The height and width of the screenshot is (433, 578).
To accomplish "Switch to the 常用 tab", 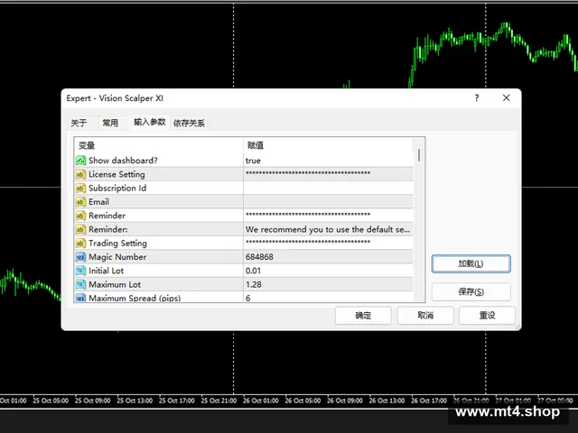I will [110, 123].
